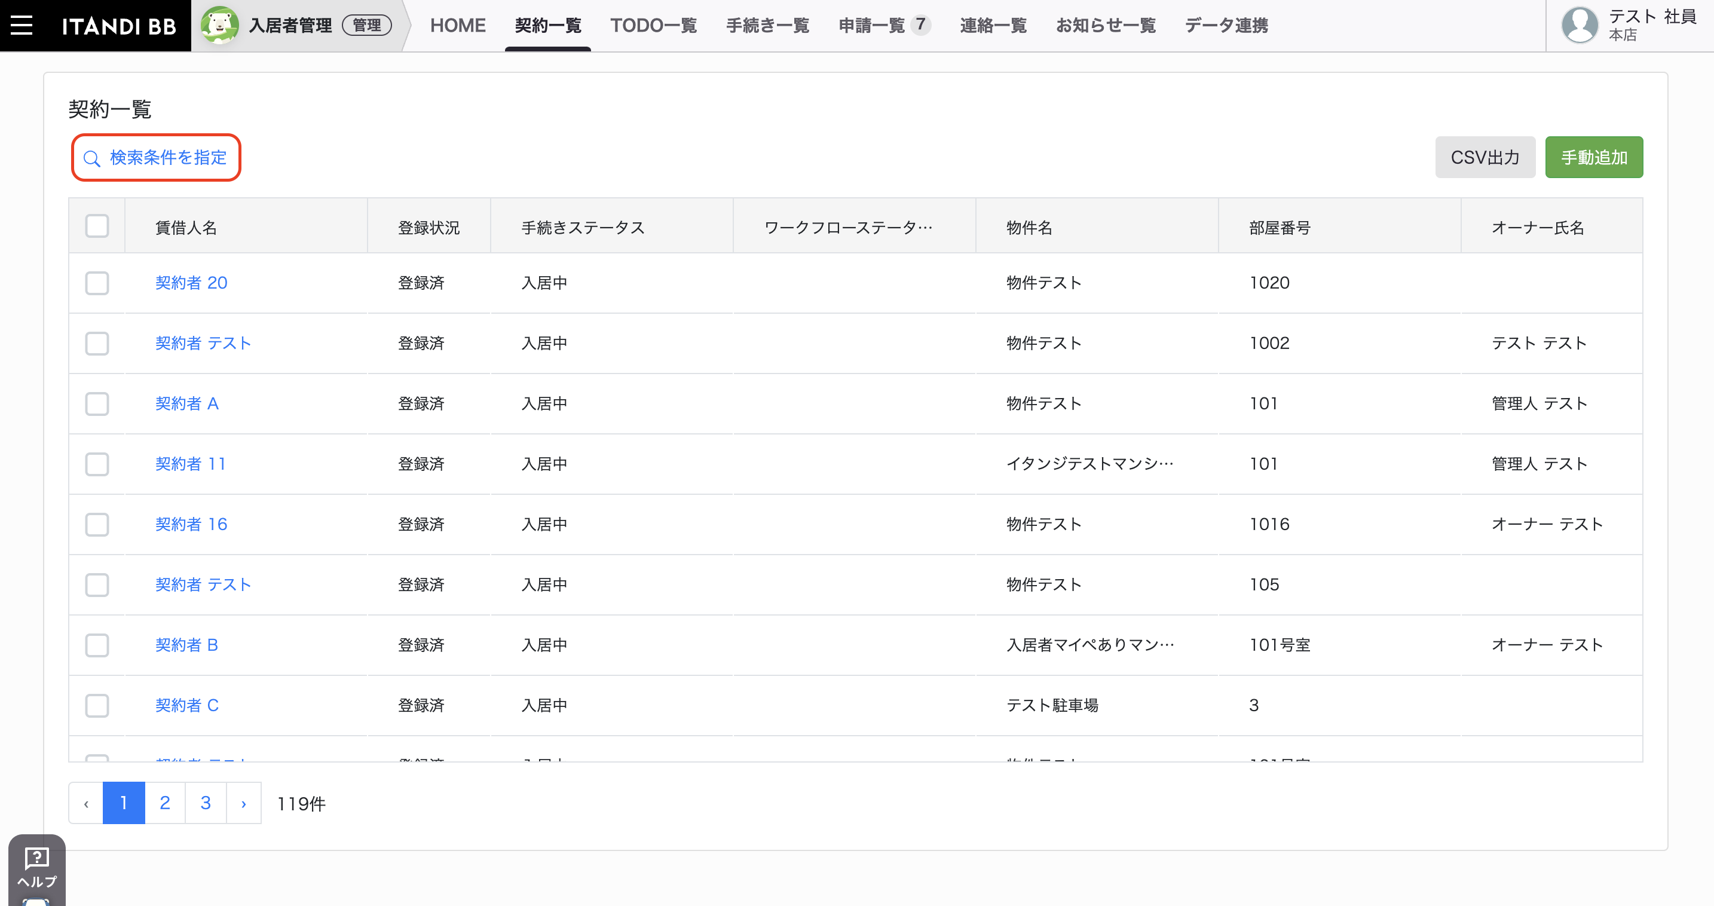Open 契約者 テスト link for room 1002
The height and width of the screenshot is (906, 1714).
203,344
